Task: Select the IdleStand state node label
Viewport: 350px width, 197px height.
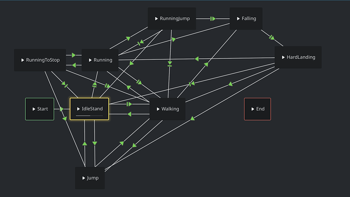Action: click(92, 109)
